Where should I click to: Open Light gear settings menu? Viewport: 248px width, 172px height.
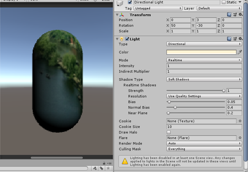point(241,39)
